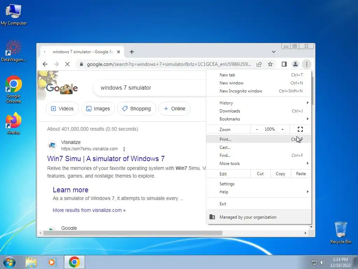Increase zoom with plus button

click(282, 129)
